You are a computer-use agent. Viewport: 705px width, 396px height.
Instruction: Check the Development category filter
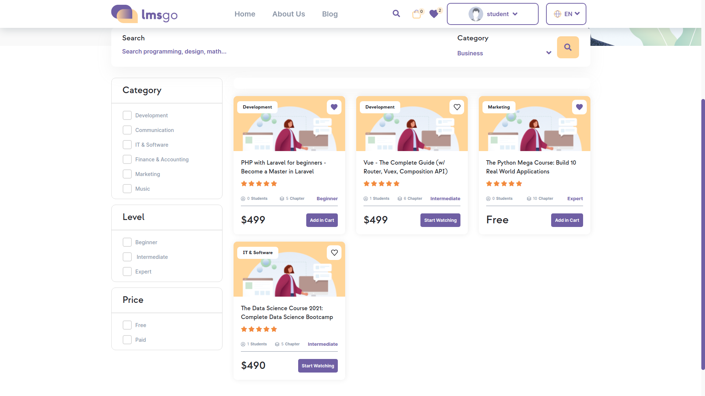point(127,115)
